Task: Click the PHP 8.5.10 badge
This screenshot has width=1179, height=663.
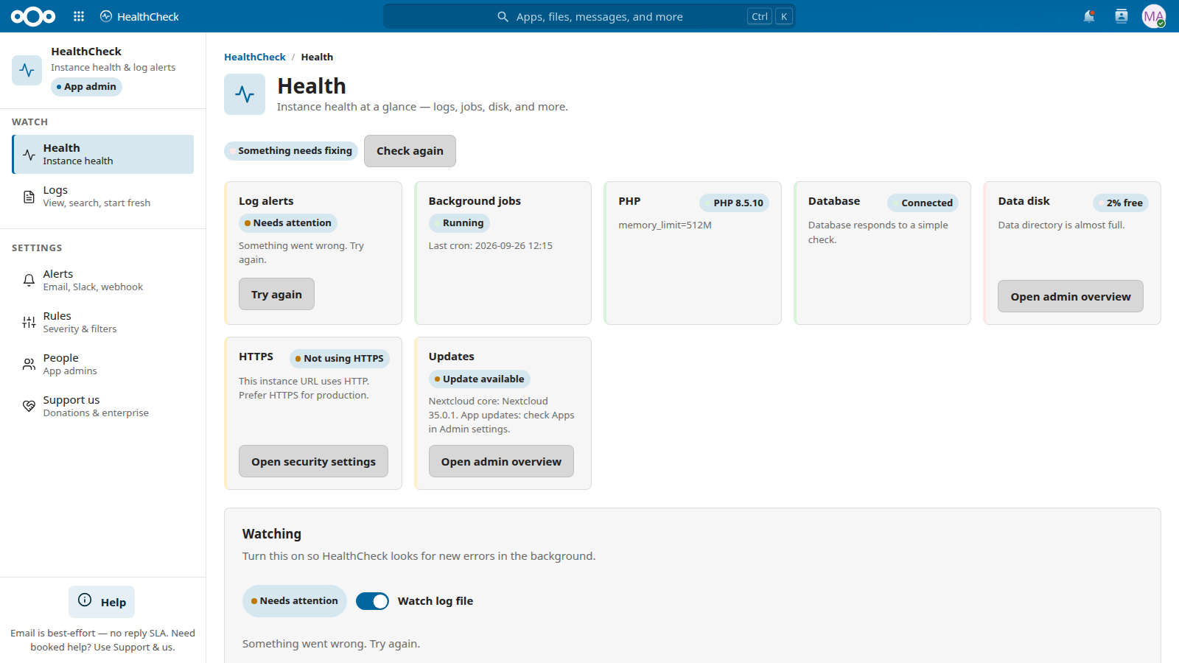Action: [734, 203]
